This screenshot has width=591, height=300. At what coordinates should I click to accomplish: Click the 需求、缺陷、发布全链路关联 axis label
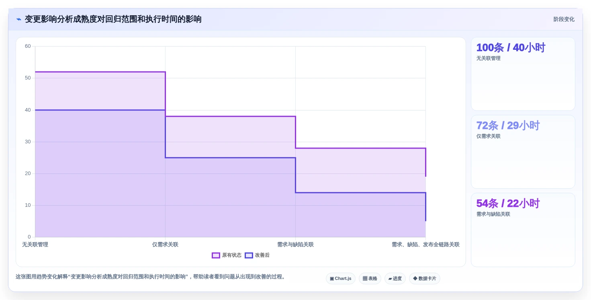[x=425, y=245]
